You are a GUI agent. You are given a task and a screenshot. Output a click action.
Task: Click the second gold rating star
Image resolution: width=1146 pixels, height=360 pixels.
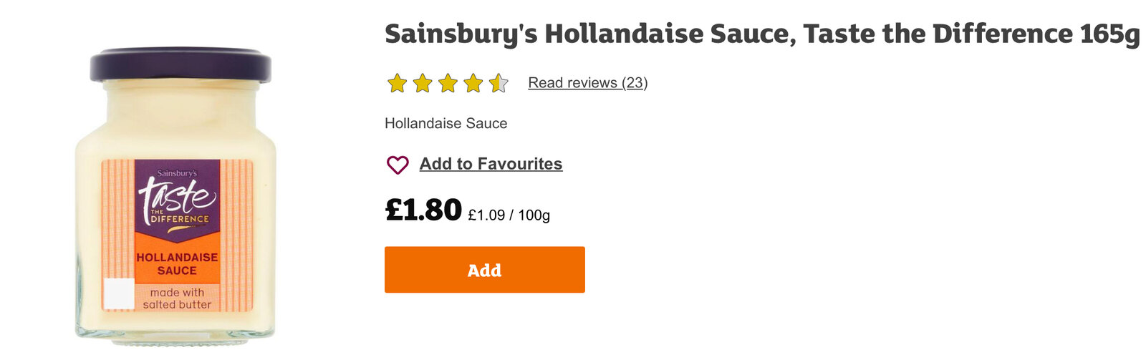[x=423, y=84]
